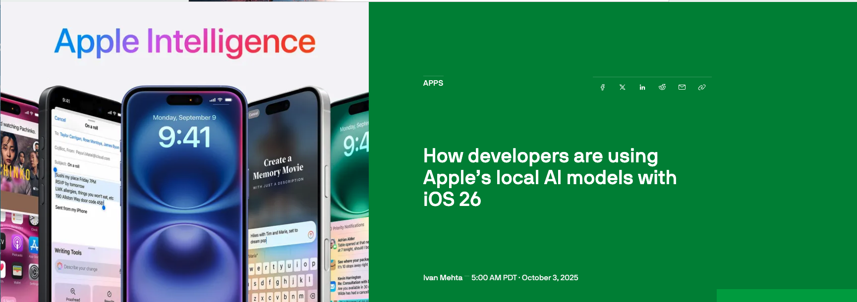Share the article on Reddit
The width and height of the screenshot is (857, 302).
(x=662, y=87)
